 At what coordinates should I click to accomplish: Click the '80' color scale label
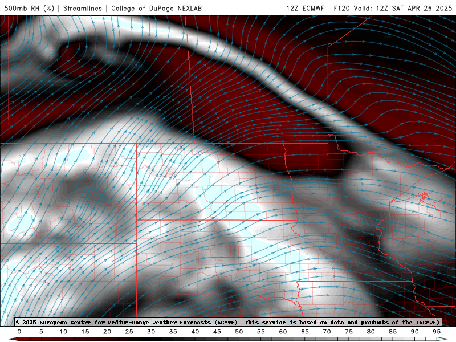371,332
